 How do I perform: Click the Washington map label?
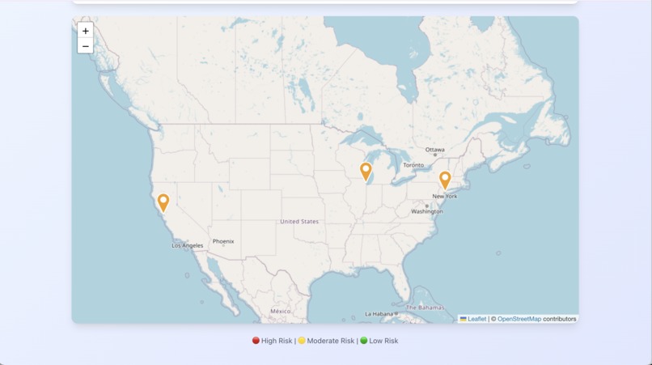pyautogui.click(x=427, y=211)
